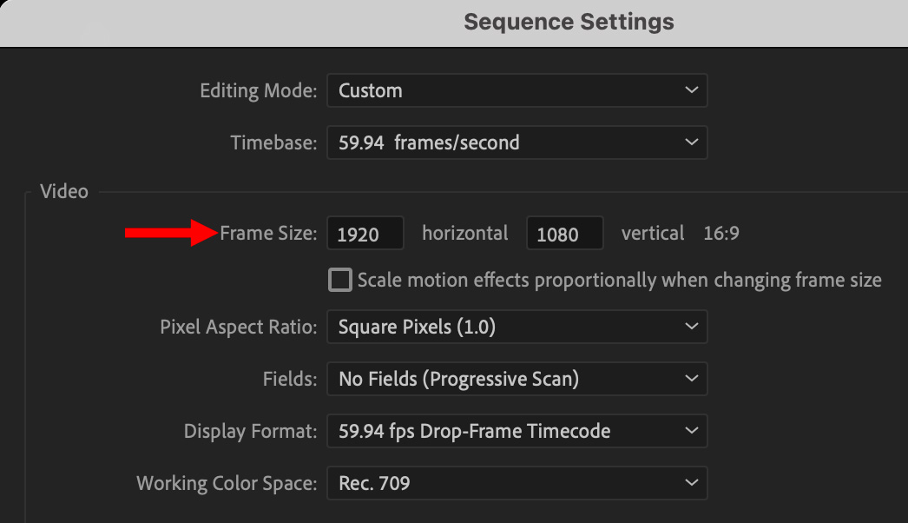Open the 59.94 fps Drop-Frame Timecode dropdown
Viewport: 908px width, 523px height.
517,431
